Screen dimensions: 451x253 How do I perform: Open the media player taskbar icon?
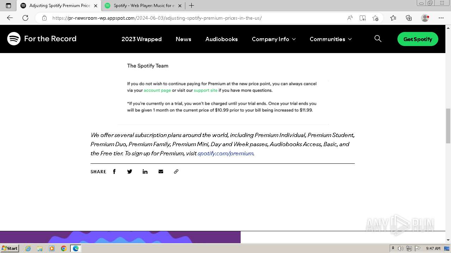click(52, 248)
